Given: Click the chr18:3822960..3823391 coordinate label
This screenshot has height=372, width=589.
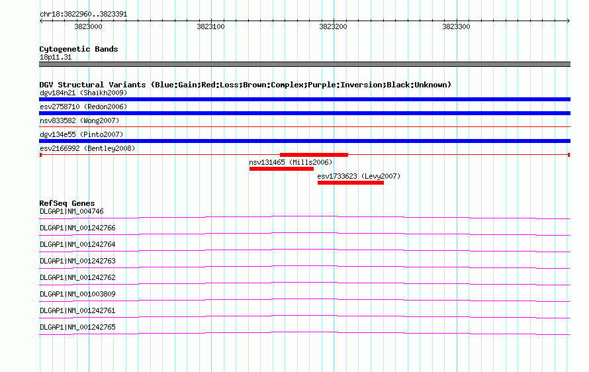Looking at the screenshot, I should pos(83,15).
